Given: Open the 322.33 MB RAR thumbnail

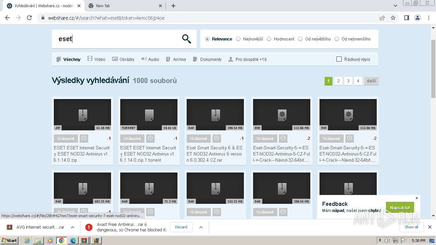Looking at the screenshot, I should click(x=215, y=188).
